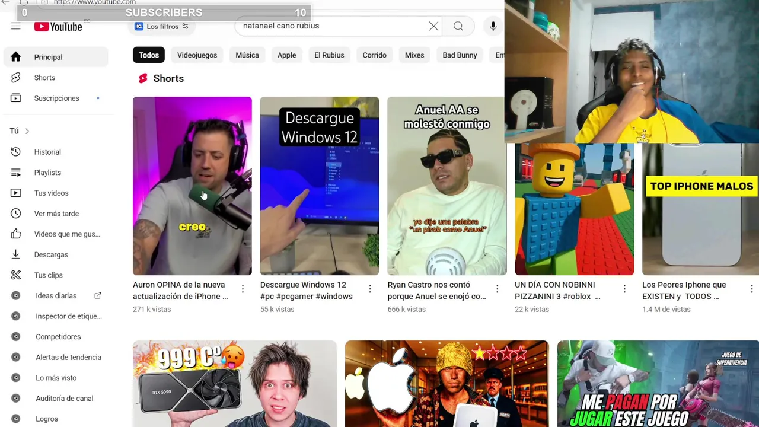Viewport: 759px width, 427px height.
Task: Open options for NOBINNI PIZZANINI short
Action: [x=624, y=289]
